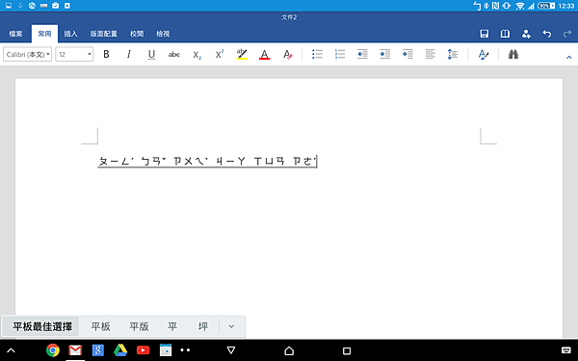Choose candidate 平版

tap(139, 326)
